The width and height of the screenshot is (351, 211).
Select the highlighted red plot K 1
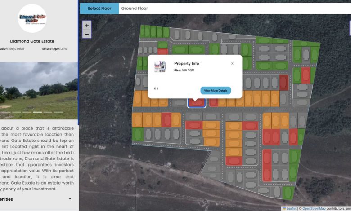click(x=196, y=103)
